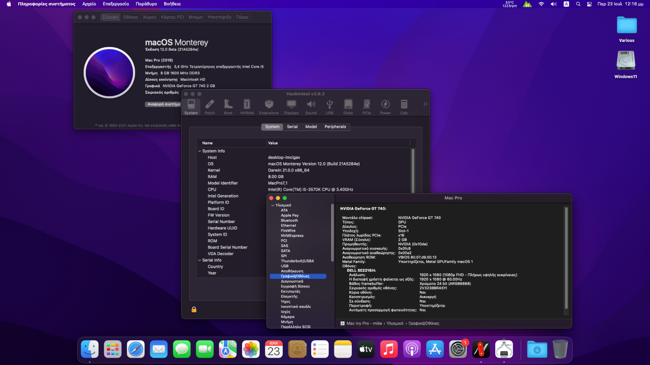Screen dimensions: 650x365
Task: Collapse the System Info group
Action: pyautogui.click(x=199, y=151)
